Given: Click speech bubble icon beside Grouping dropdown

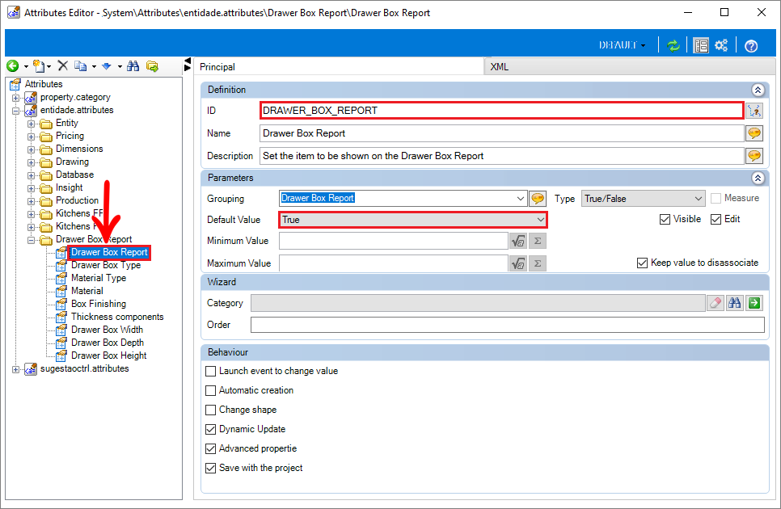Looking at the screenshot, I should pos(538,199).
